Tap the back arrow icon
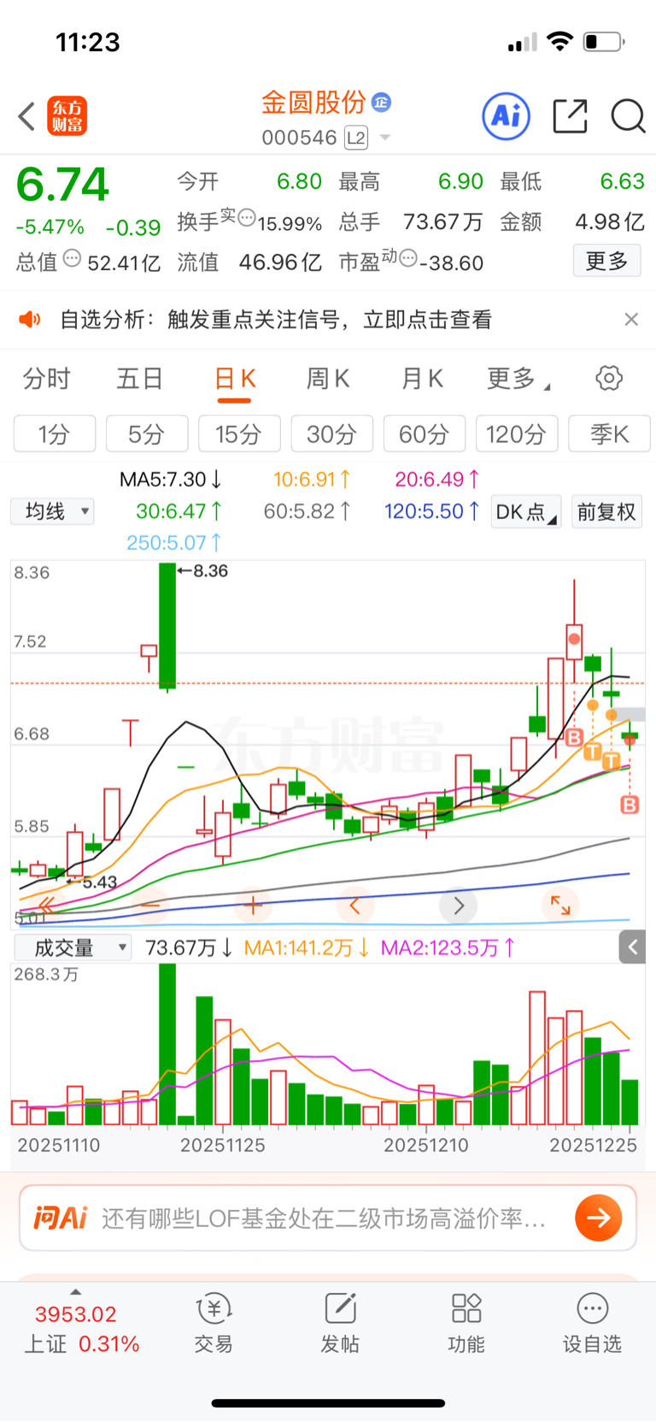 click(26, 116)
